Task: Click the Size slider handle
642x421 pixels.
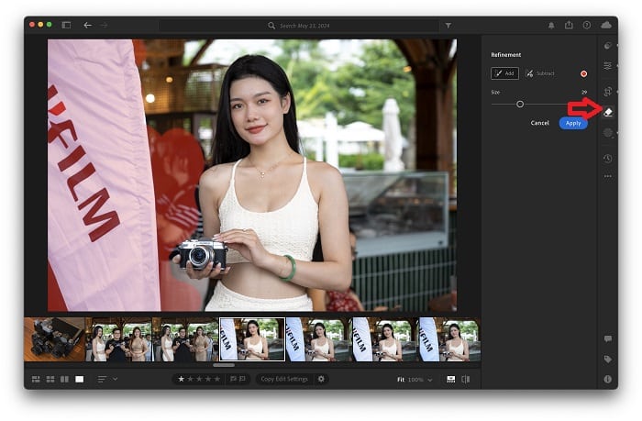Action: pyautogui.click(x=520, y=104)
